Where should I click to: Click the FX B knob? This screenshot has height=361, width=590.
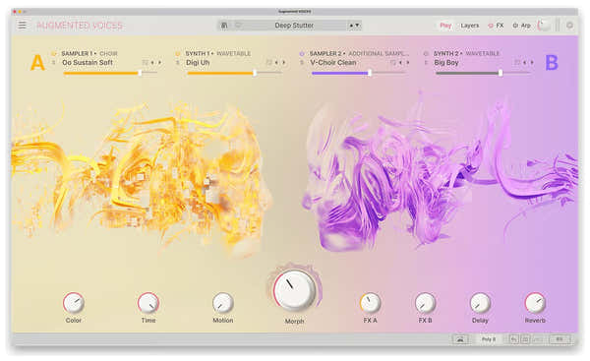(x=425, y=303)
